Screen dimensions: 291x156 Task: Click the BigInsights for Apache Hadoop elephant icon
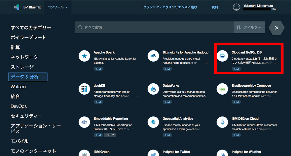tap(153, 56)
